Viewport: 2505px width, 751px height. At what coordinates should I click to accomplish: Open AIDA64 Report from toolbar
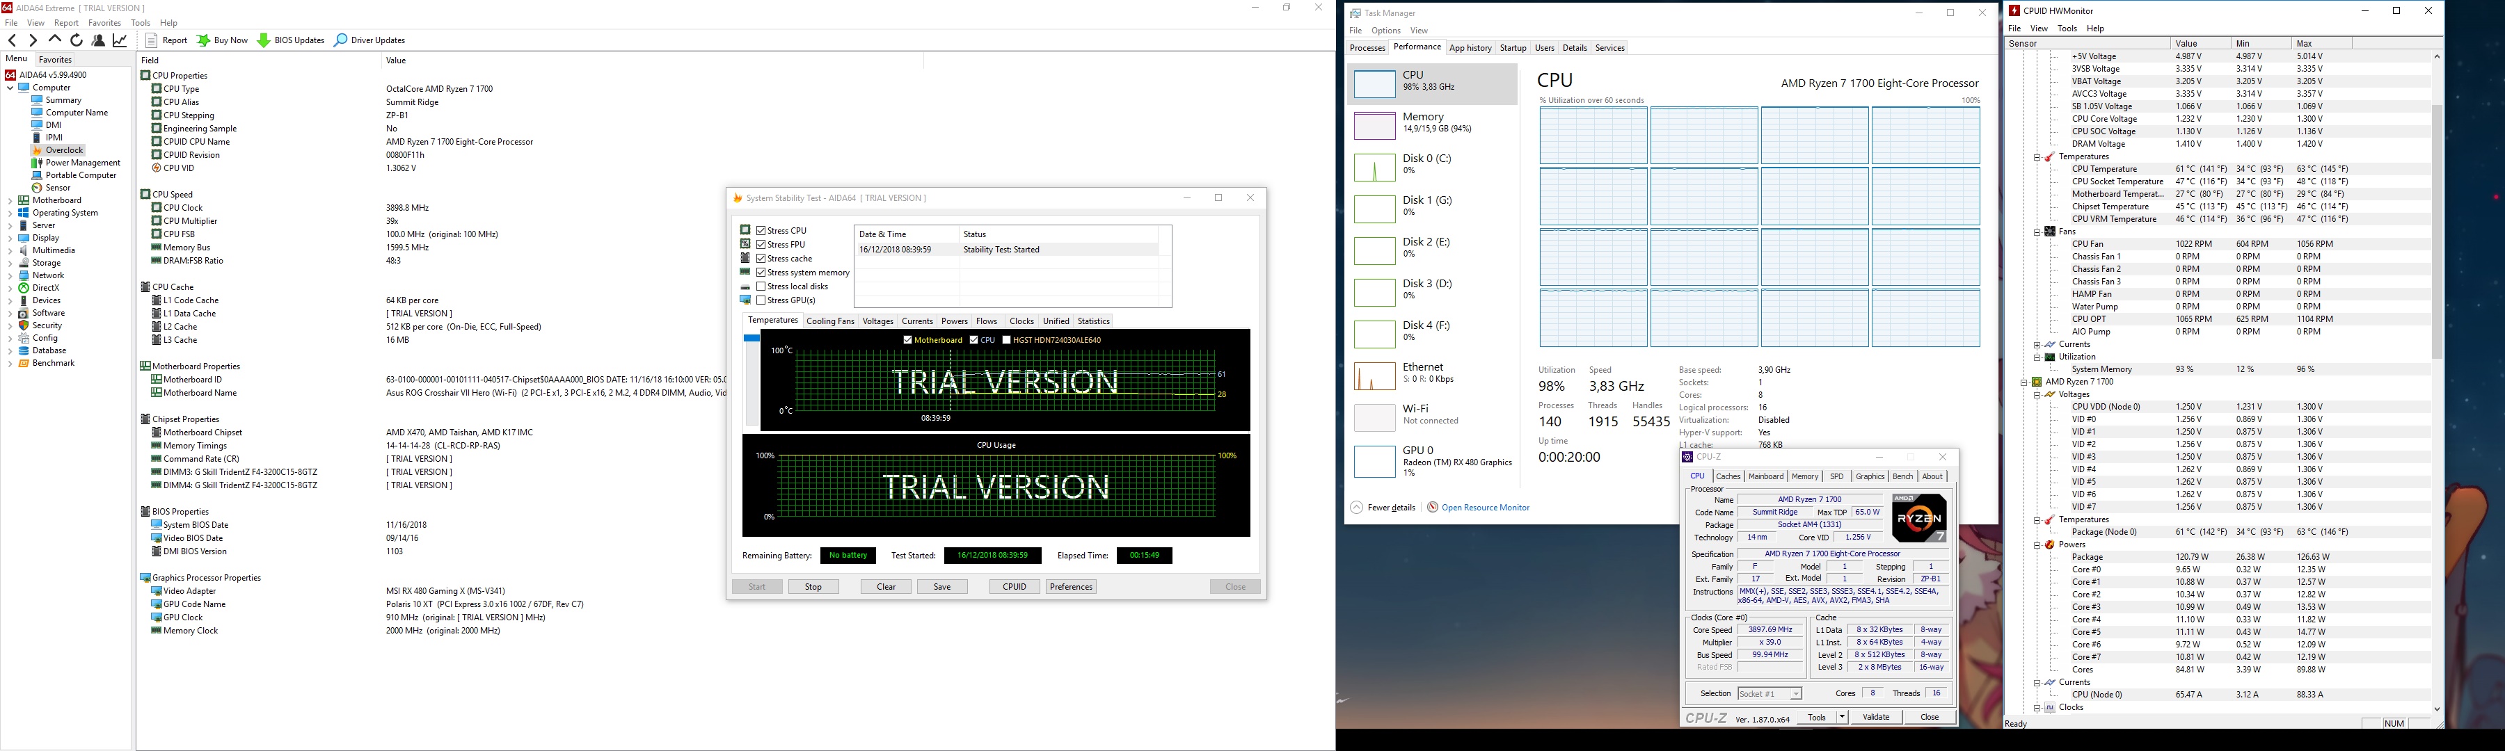pos(167,40)
